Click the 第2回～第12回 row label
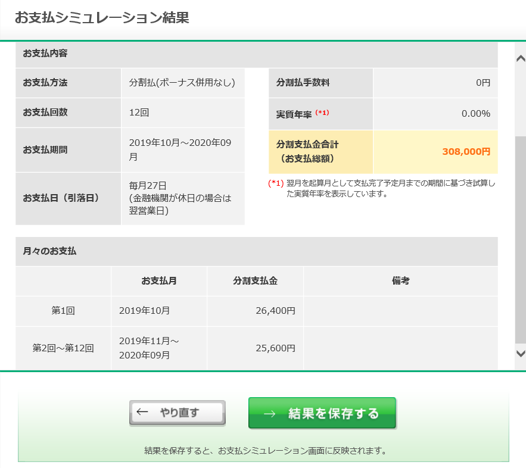The width and height of the screenshot is (526, 468). pos(63,348)
